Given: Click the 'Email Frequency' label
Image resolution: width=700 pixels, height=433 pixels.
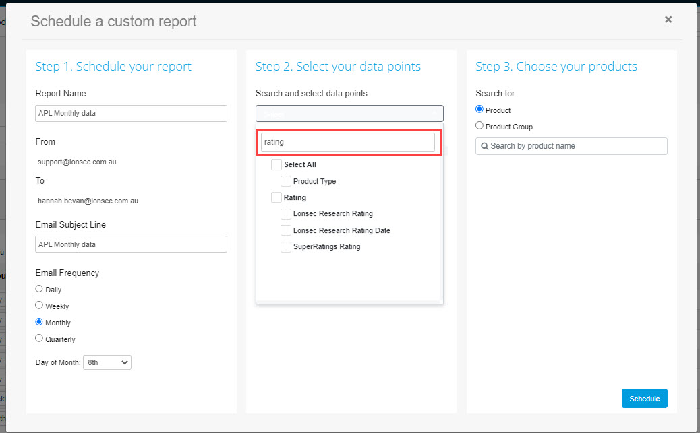Looking at the screenshot, I should [67, 273].
